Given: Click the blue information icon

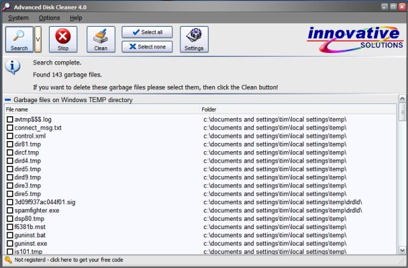Looking at the screenshot, I should 12,66.
